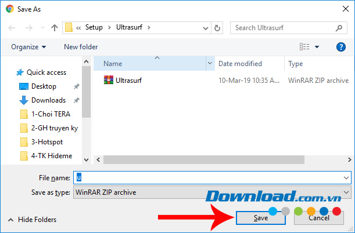
Task: Change view with the view icon
Action: point(304,47)
